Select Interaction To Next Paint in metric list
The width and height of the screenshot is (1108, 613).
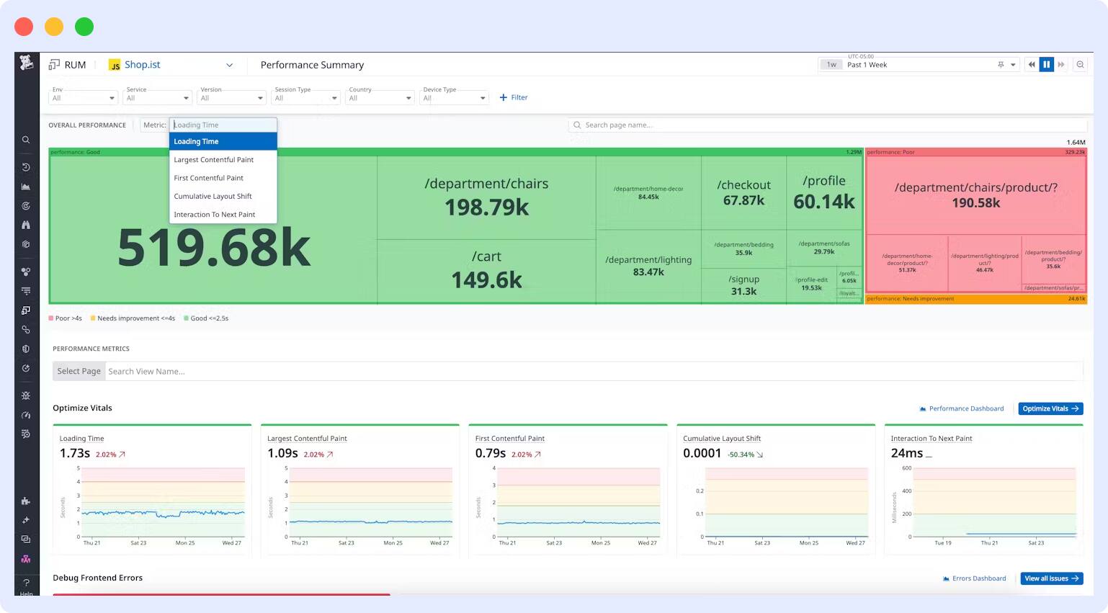coord(223,215)
